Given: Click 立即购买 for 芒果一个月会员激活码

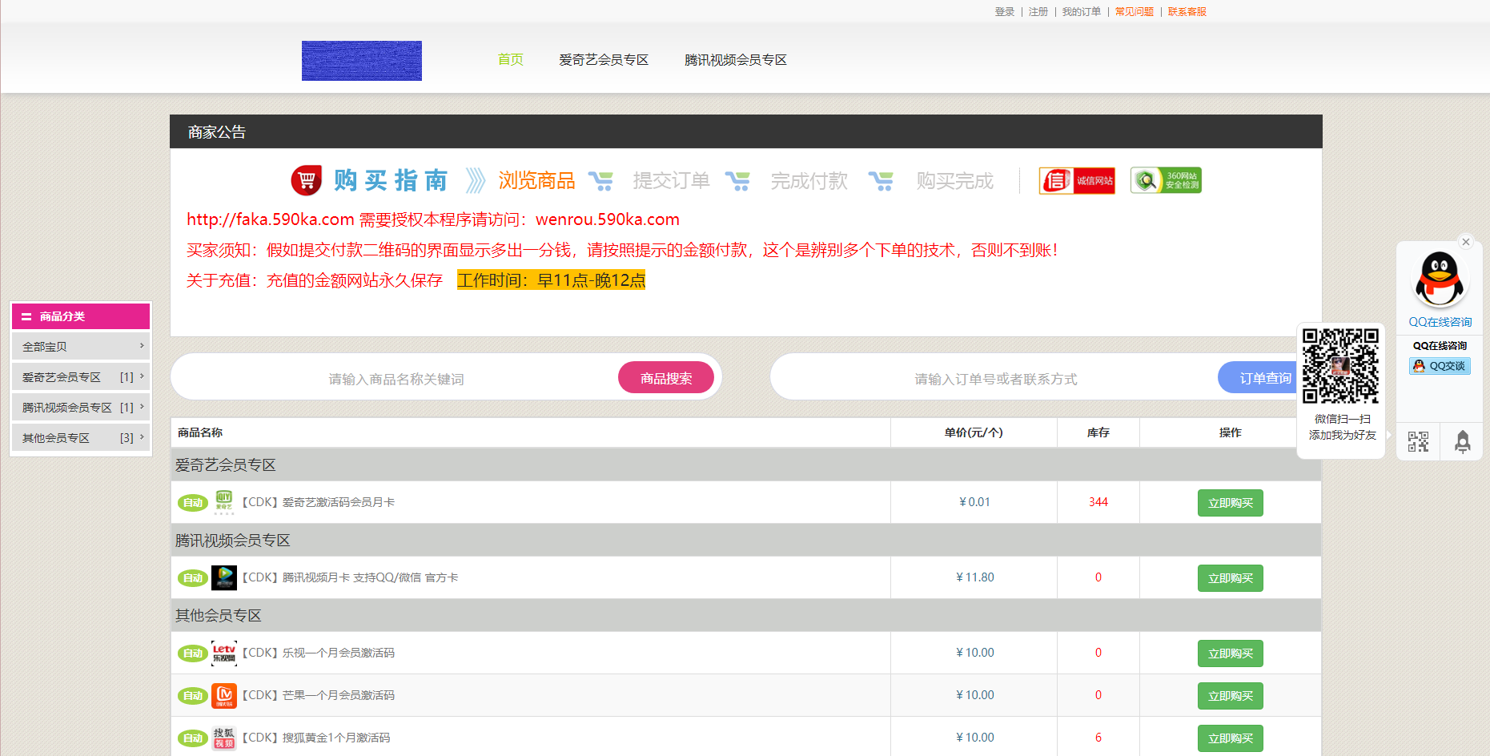Looking at the screenshot, I should (x=1231, y=696).
